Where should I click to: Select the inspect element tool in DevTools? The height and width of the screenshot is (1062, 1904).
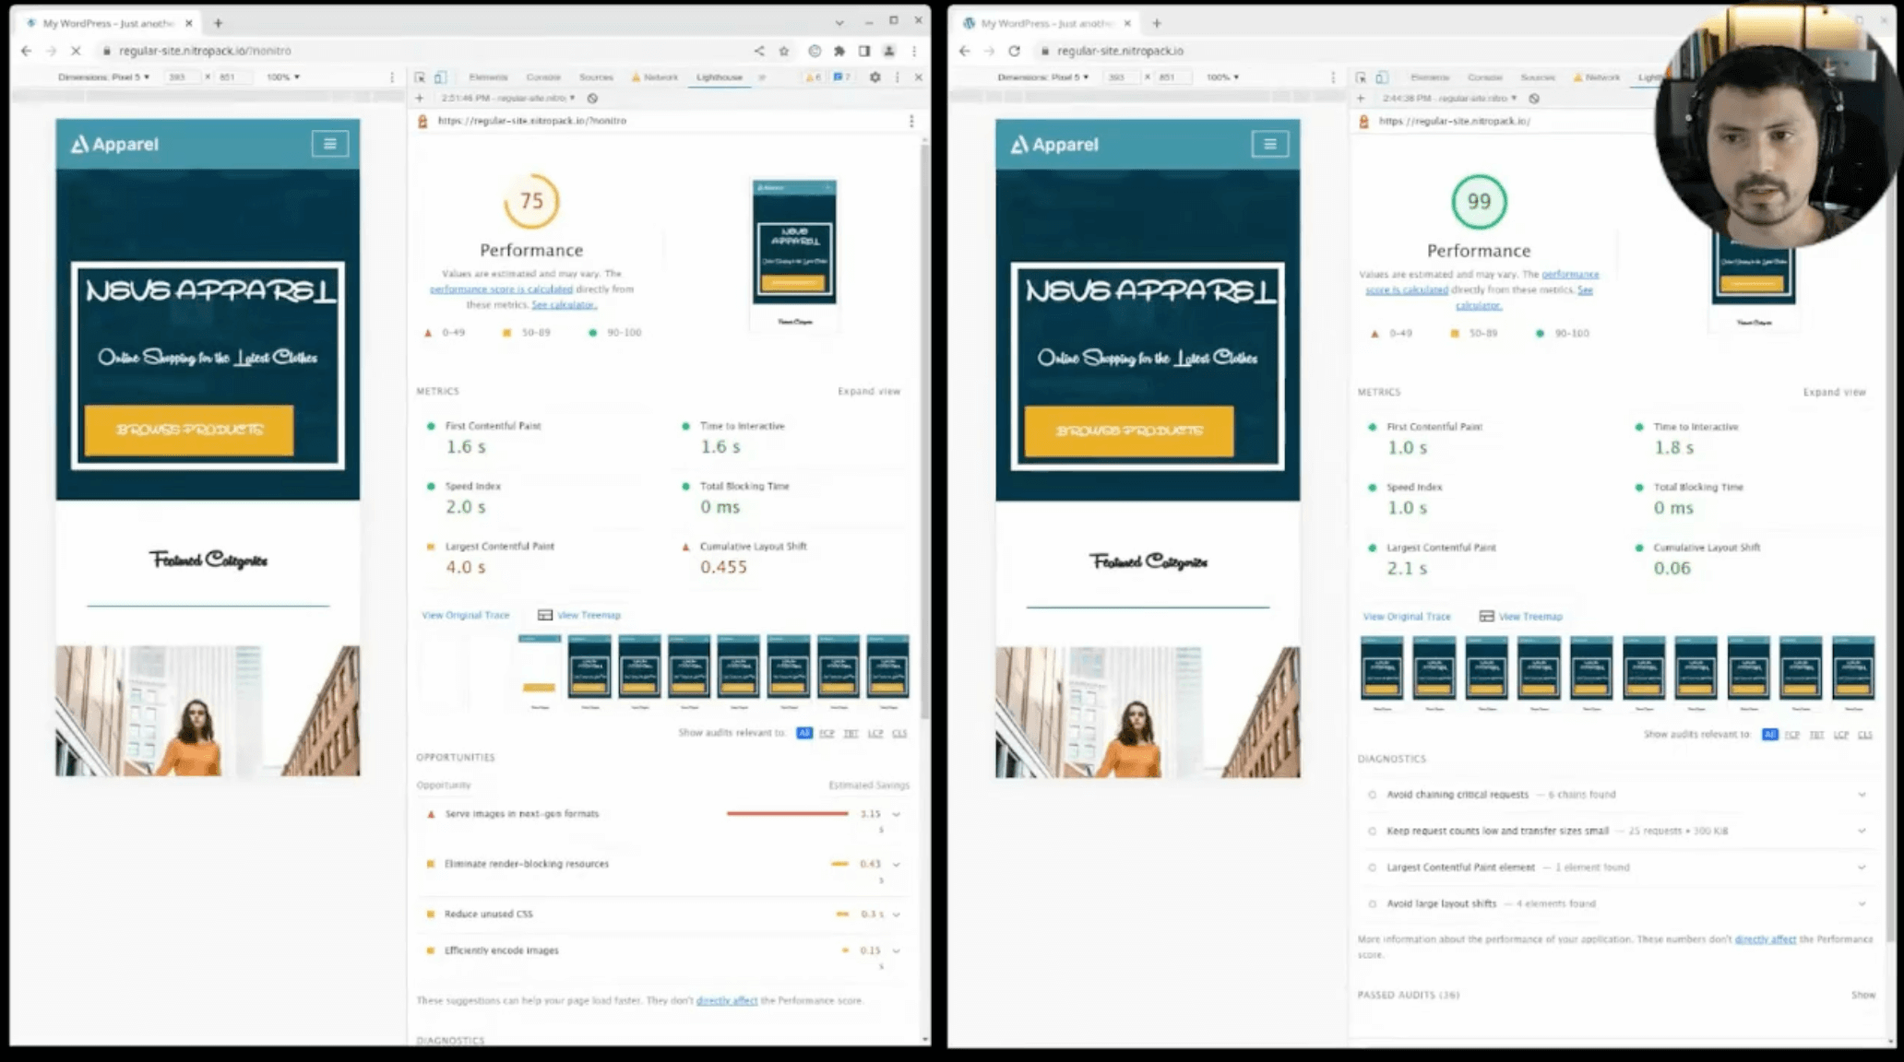(x=421, y=77)
